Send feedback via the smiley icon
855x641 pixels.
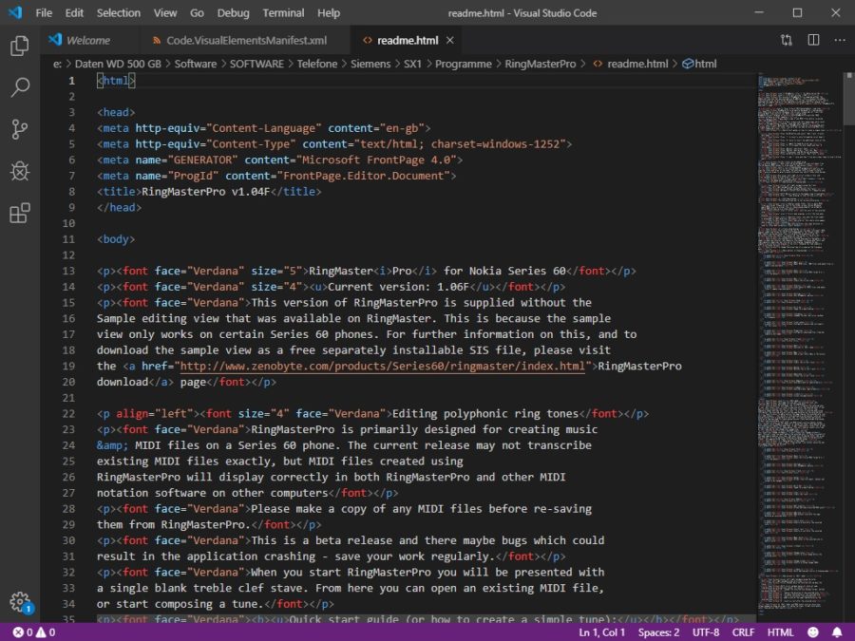pos(812,632)
